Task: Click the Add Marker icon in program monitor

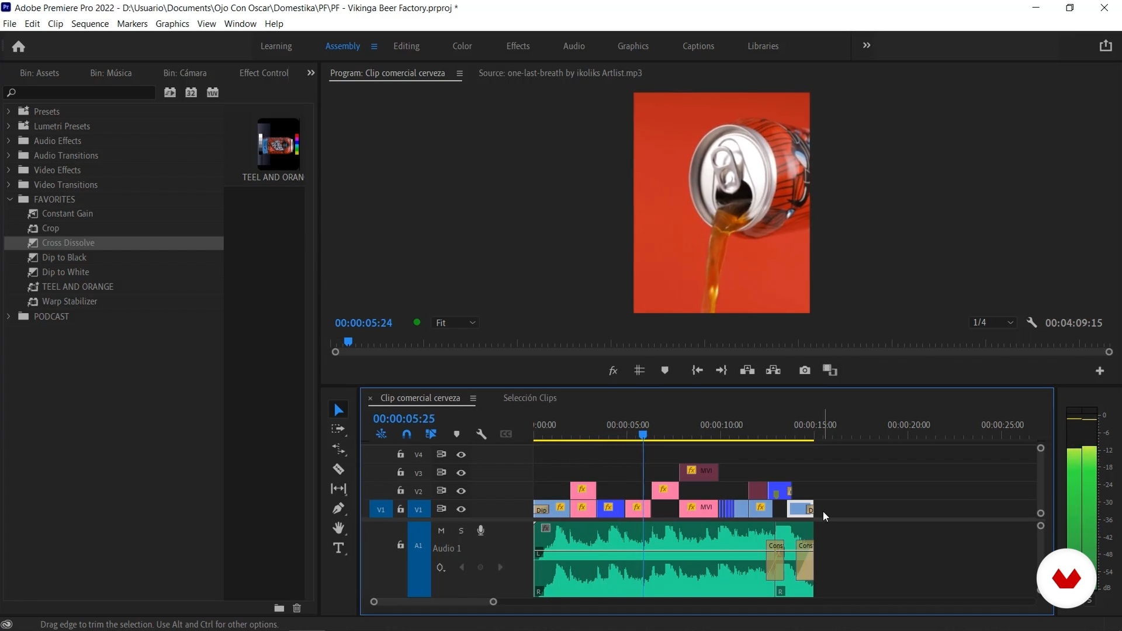Action: tap(664, 370)
